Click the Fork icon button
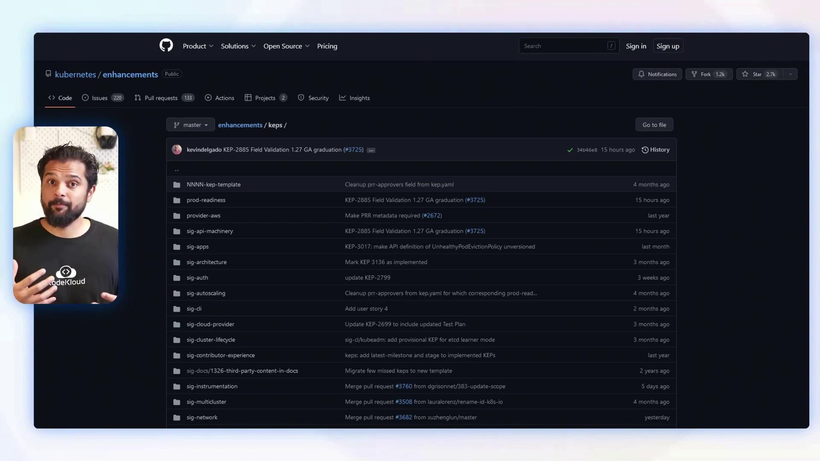820x461 pixels. [x=694, y=74]
